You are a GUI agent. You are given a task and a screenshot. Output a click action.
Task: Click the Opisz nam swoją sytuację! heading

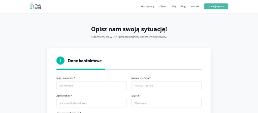(129, 29)
